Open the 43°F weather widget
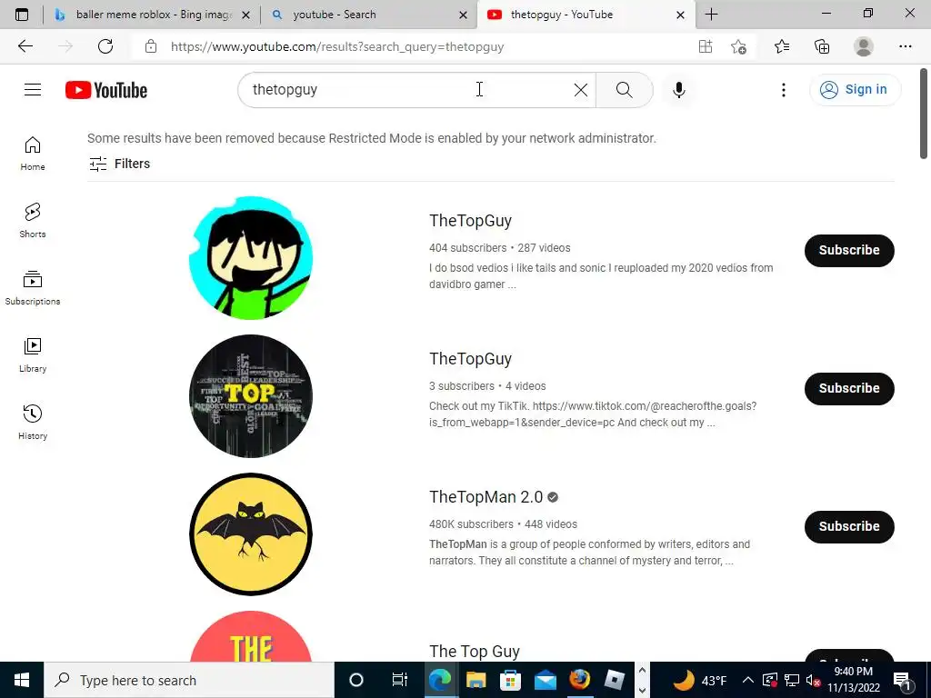 coord(699,680)
